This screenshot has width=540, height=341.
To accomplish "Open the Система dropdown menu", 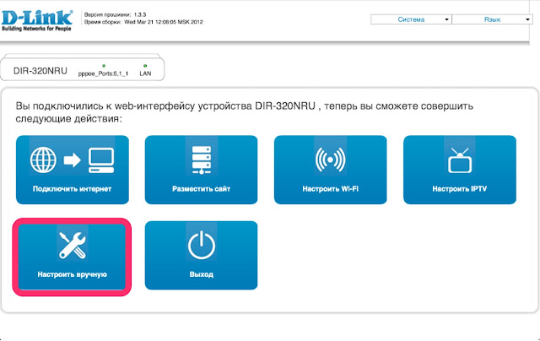I will click(411, 19).
